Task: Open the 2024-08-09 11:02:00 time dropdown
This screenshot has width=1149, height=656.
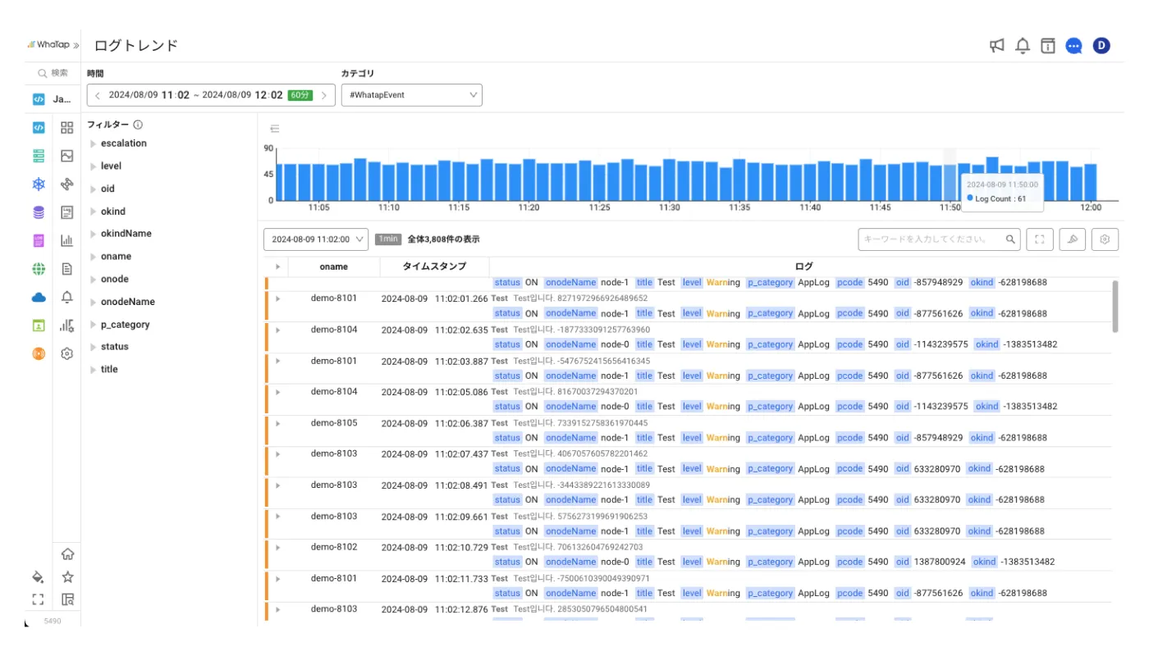Action: 316,239
